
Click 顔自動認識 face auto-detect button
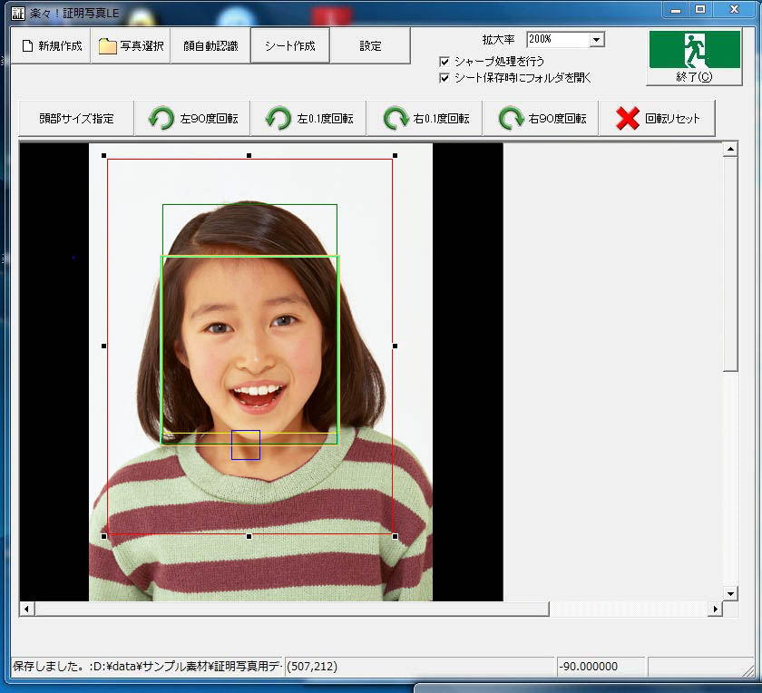tap(210, 45)
